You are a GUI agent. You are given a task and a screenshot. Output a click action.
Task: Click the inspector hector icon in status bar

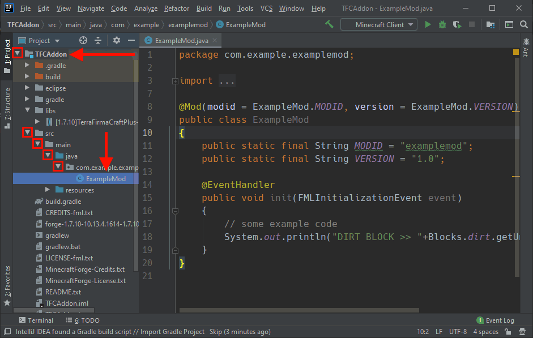522,332
